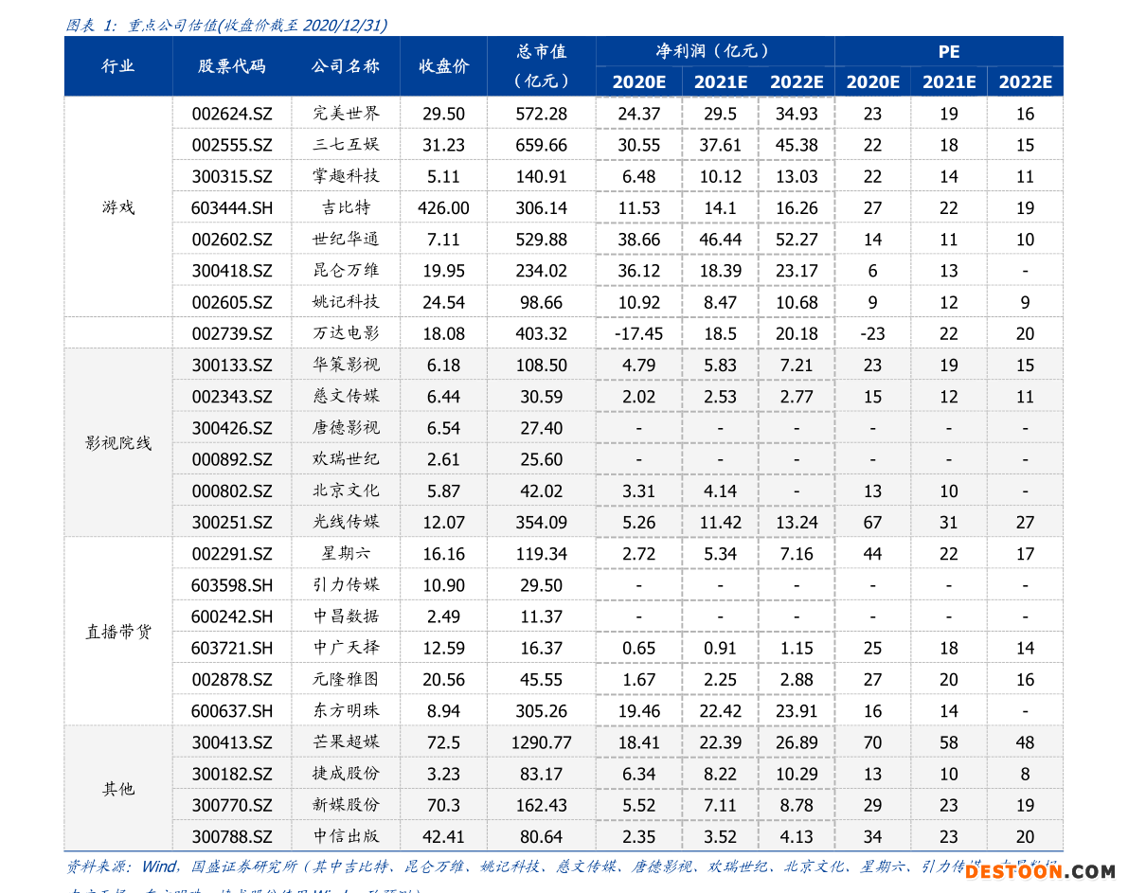1128x893 pixels.
Task: Select the 万达电影 net profit value -17.45
Action: coord(638,333)
